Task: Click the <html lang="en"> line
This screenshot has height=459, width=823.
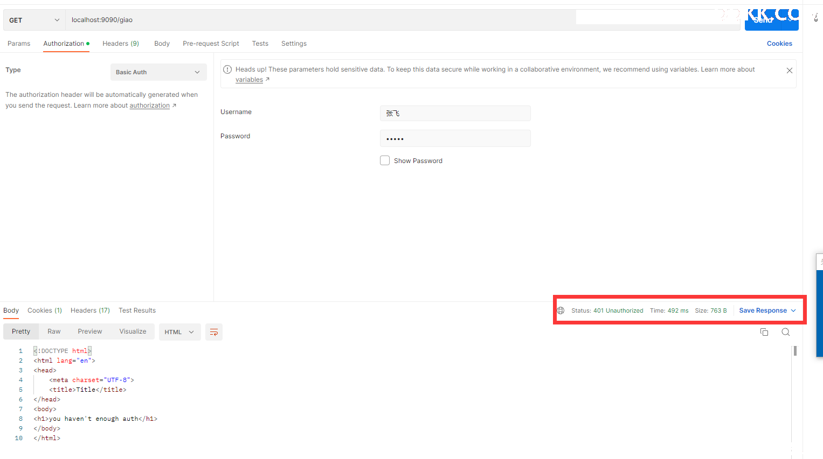Action: pyautogui.click(x=64, y=361)
